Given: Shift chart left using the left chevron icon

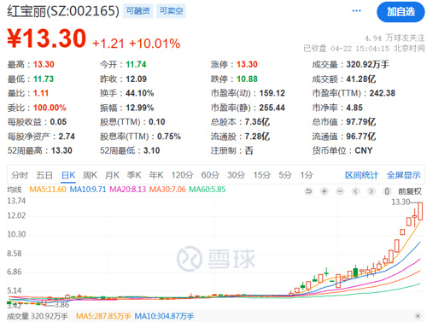Looking at the screenshot, I should 355,191.
